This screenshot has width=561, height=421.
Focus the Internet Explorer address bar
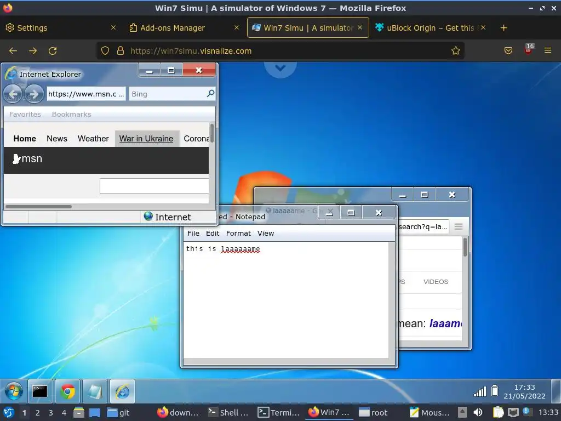click(x=86, y=94)
